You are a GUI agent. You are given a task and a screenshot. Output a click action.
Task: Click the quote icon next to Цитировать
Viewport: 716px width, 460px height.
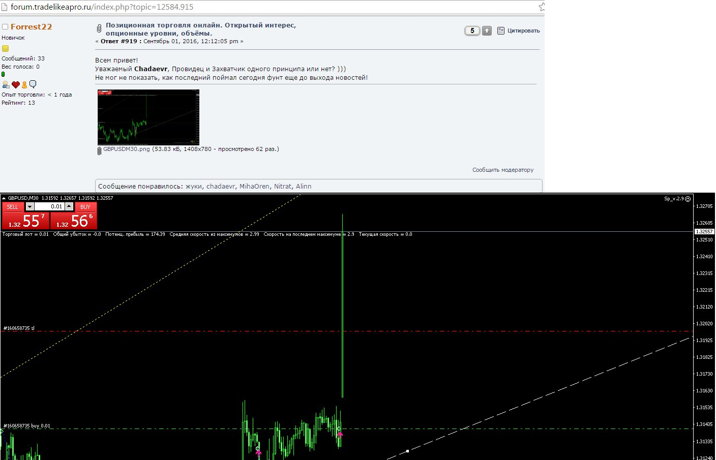click(501, 30)
